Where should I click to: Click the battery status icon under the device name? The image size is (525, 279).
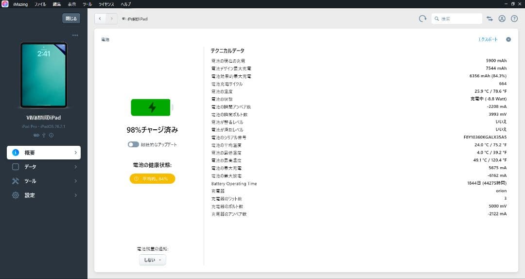tap(36, 135)
